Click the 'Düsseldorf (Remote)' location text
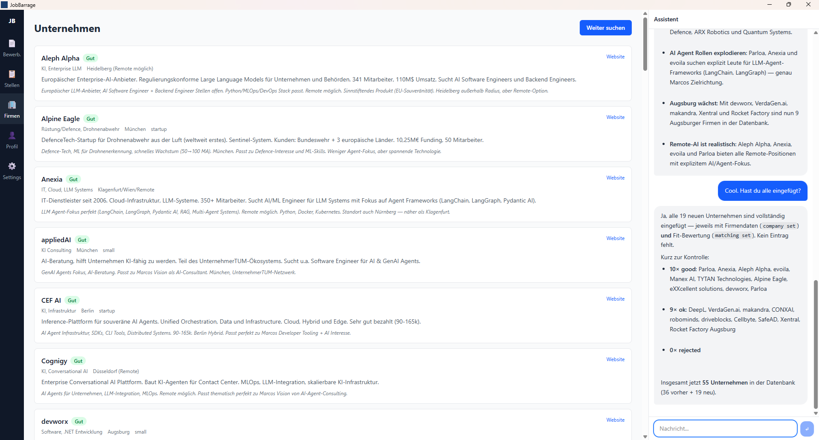This screenshot has height=440, width=819. pos(116,371)
